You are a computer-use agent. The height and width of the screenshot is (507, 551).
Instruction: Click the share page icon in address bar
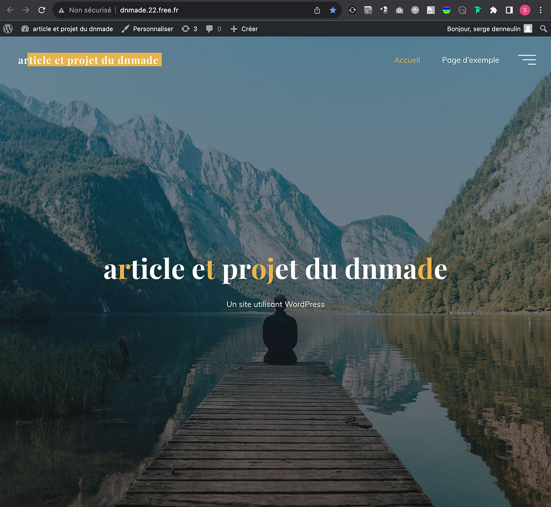point(317,10)
